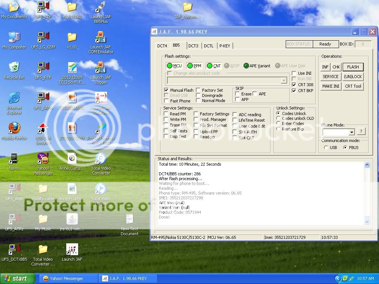Open Mozilla Firefox desktop icon
The width and height of the screenshot is (379, 284).
point(14,131)
